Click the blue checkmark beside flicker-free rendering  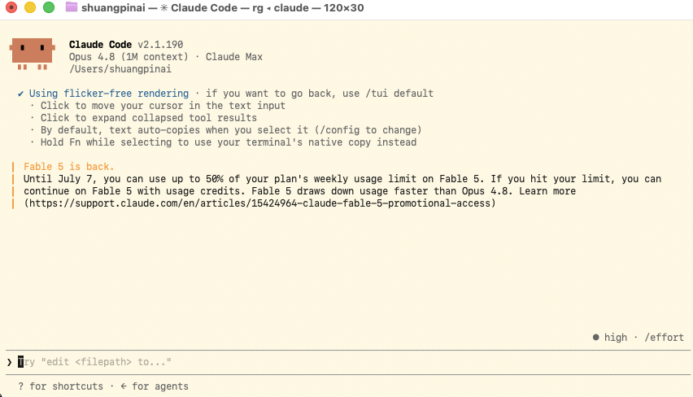20,94
